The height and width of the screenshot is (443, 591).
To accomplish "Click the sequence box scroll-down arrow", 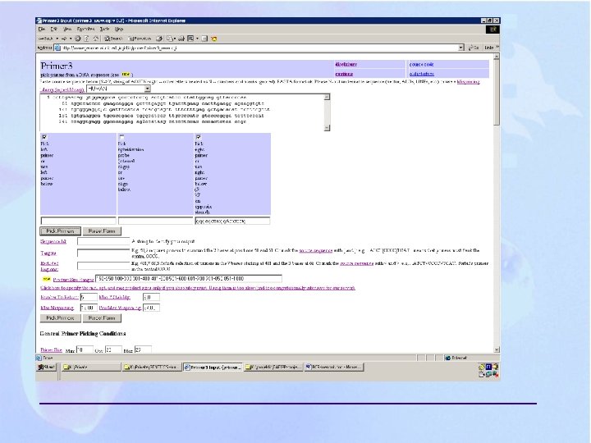I will point(327,128).
